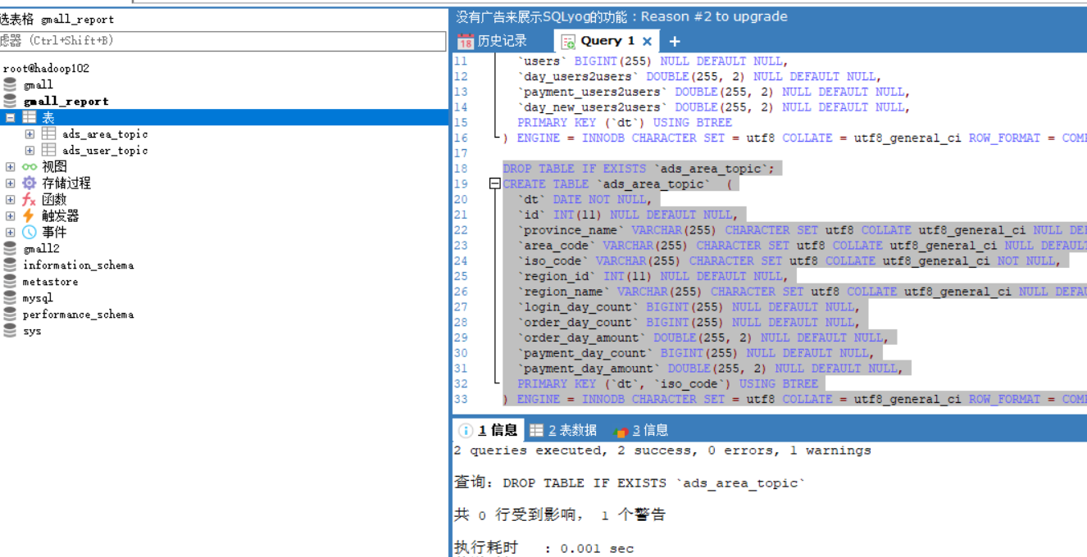This screenshot has width=1087, height=557.
Task: Click the metastore database name
Action: pos(50,282)
